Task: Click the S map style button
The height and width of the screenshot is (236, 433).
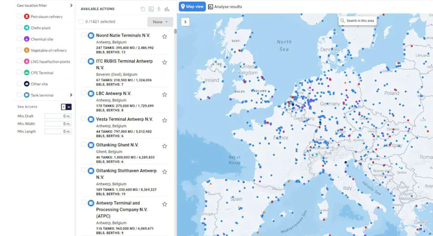Action: pyautogui.click(x=185, y=22)
